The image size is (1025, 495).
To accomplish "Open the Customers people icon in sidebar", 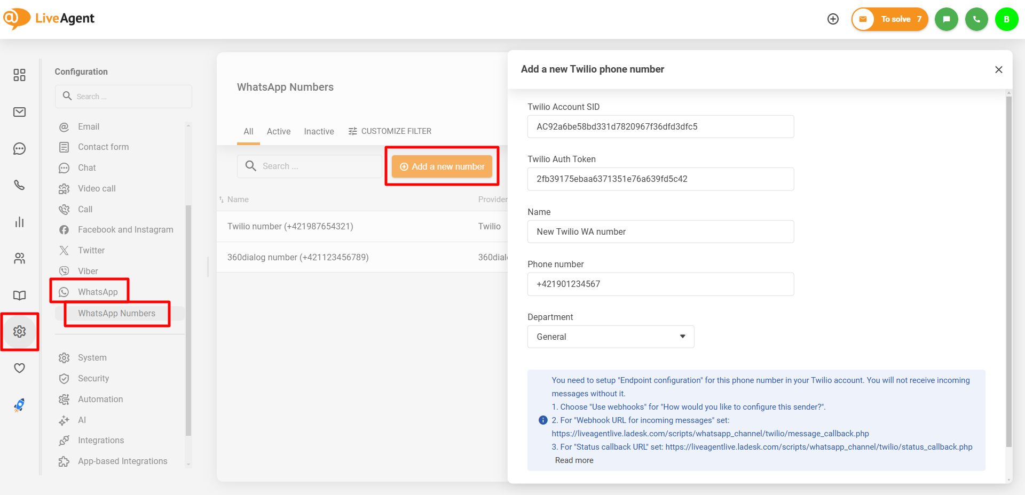I will (x=20, y=259).
